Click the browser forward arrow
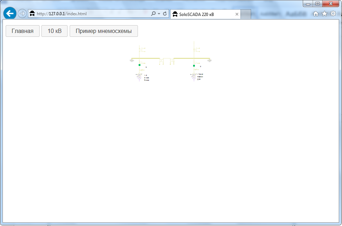 (22, 13)
